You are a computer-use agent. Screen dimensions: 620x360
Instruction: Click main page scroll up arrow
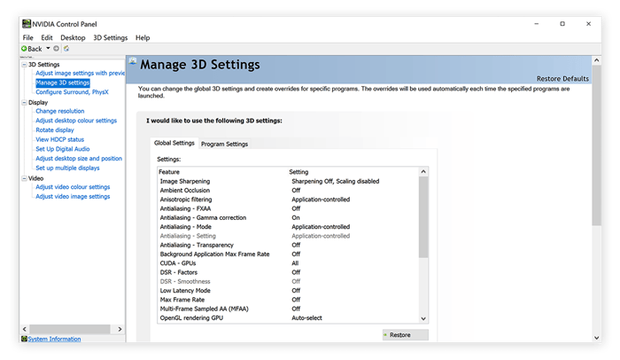tap(596, 60)
